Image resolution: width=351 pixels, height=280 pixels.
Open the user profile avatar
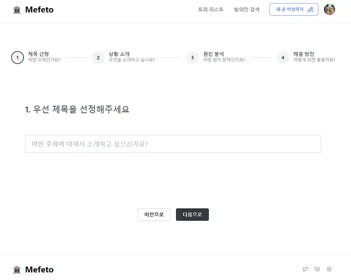click(x=329, y=9)
